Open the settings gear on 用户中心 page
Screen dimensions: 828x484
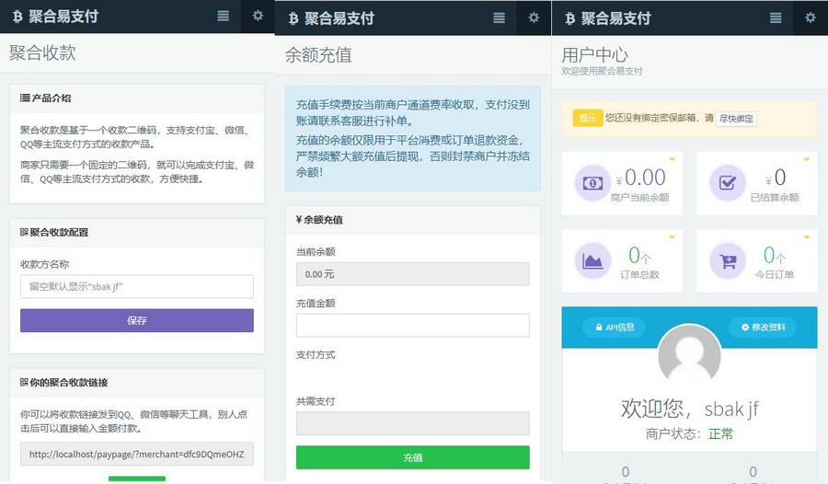(x=810, y=17)
